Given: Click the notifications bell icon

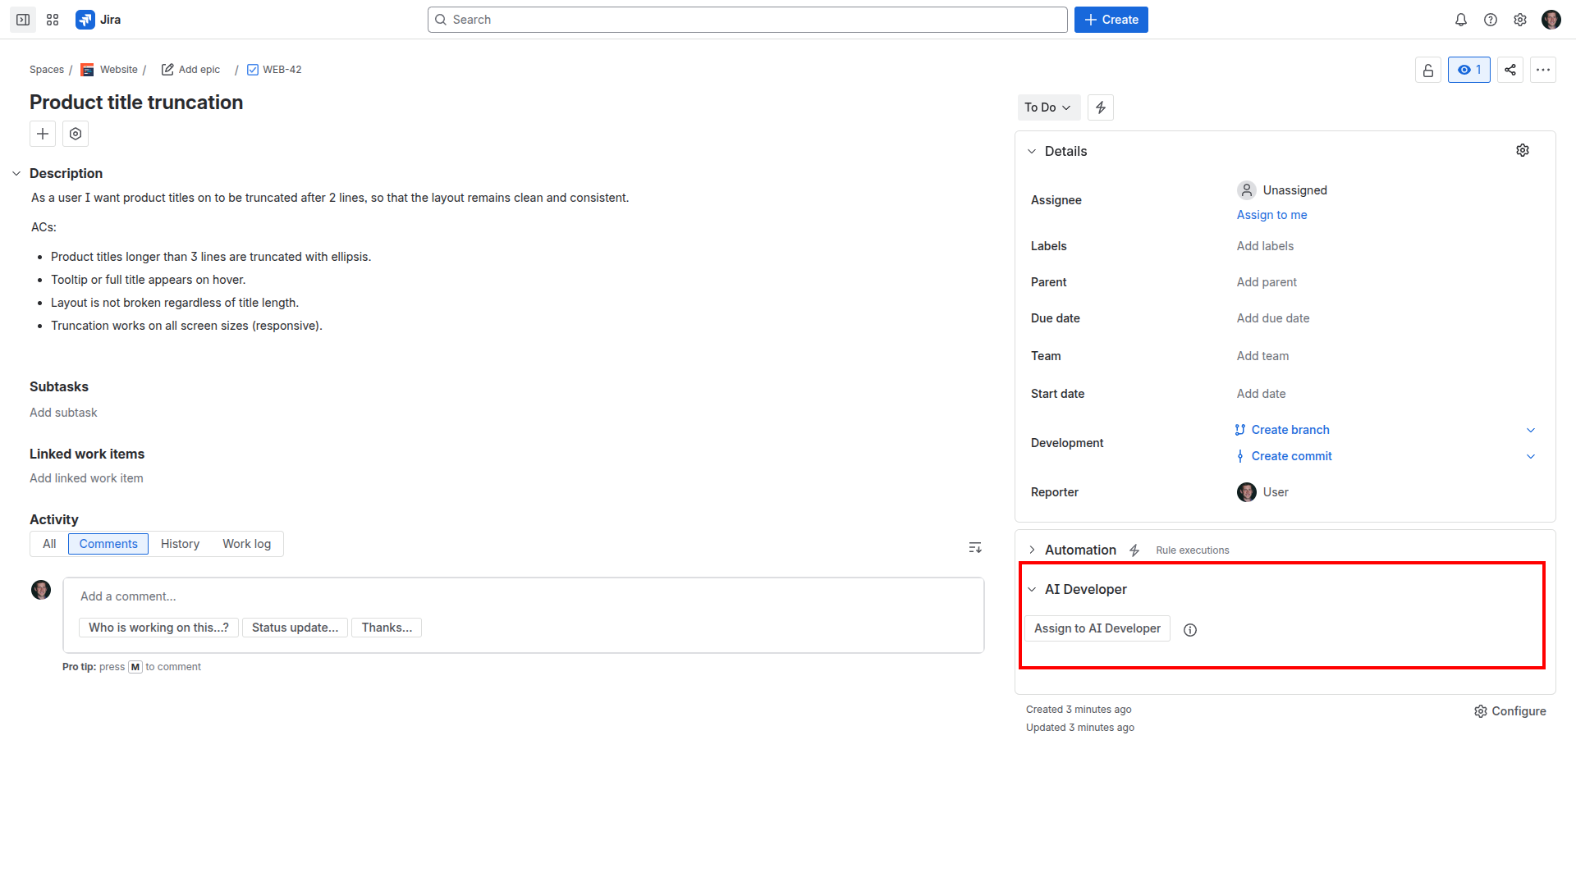Looking at the screenshot, I should click(x=1461, y=20).
